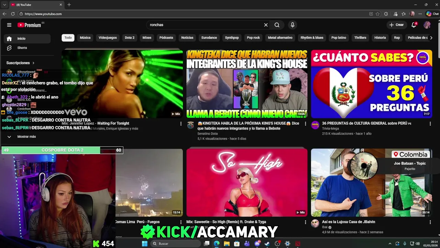Open the Windows Start menu
The image size is (440, 248).
pyautogui.click(x=145, y=244)
